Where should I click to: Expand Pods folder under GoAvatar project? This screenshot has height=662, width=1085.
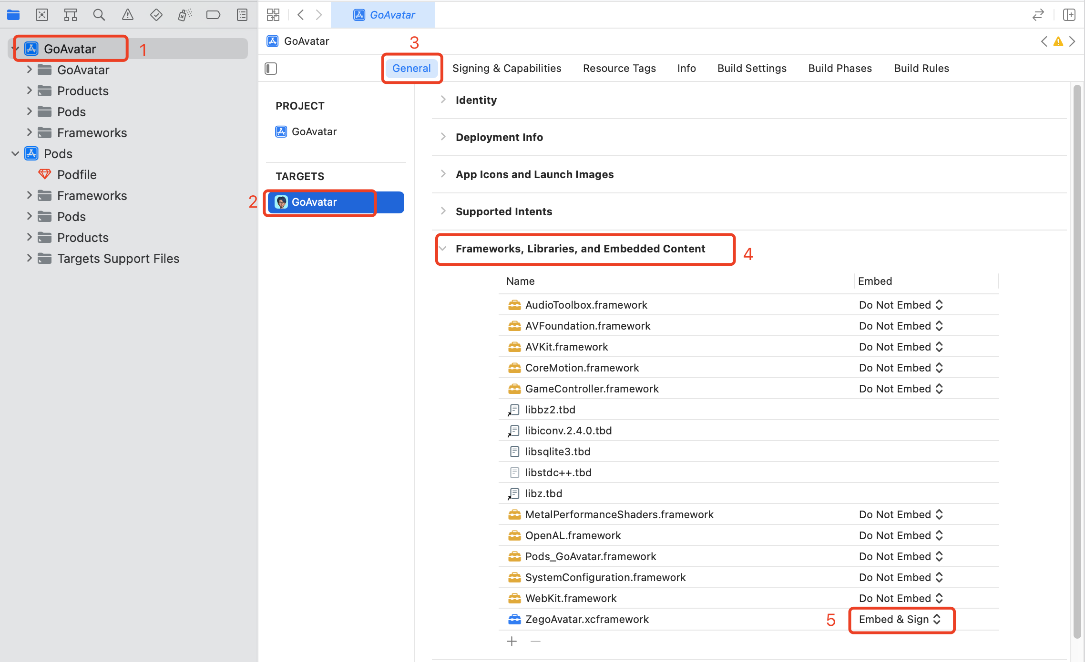(x=29, y=111)
